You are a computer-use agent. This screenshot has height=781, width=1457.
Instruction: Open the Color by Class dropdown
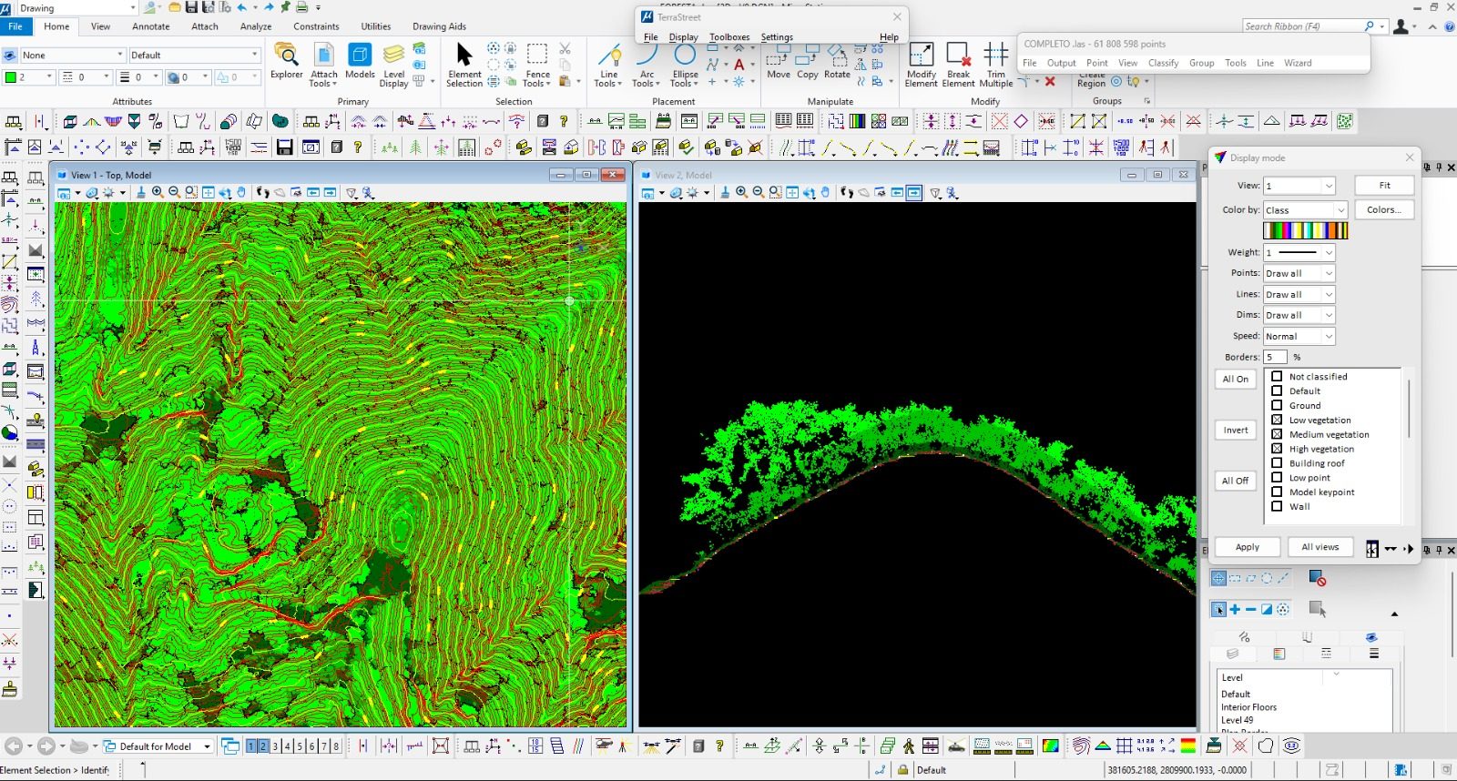point(1305,210)
